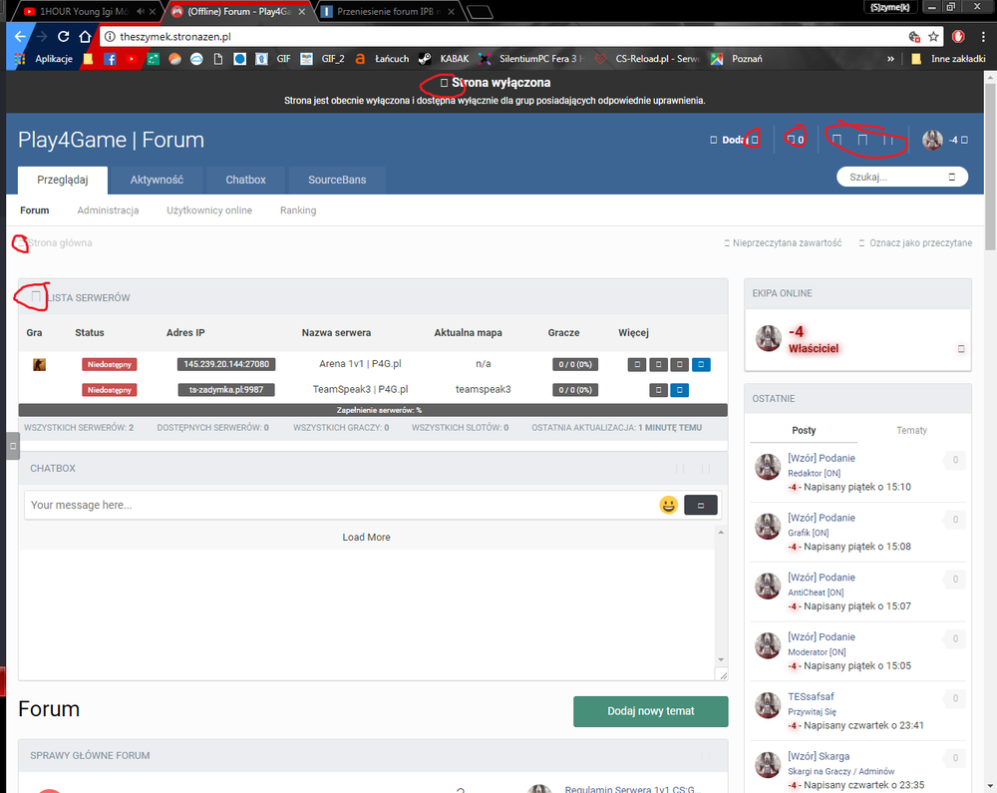Switch to Tematy tab in Ostatnie
997x793 pixels.
click(x=912, y=431)
